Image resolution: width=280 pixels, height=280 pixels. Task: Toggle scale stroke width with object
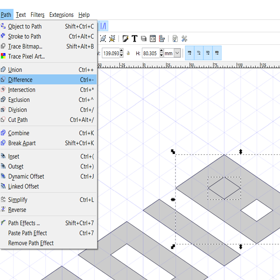pos(189,53)
